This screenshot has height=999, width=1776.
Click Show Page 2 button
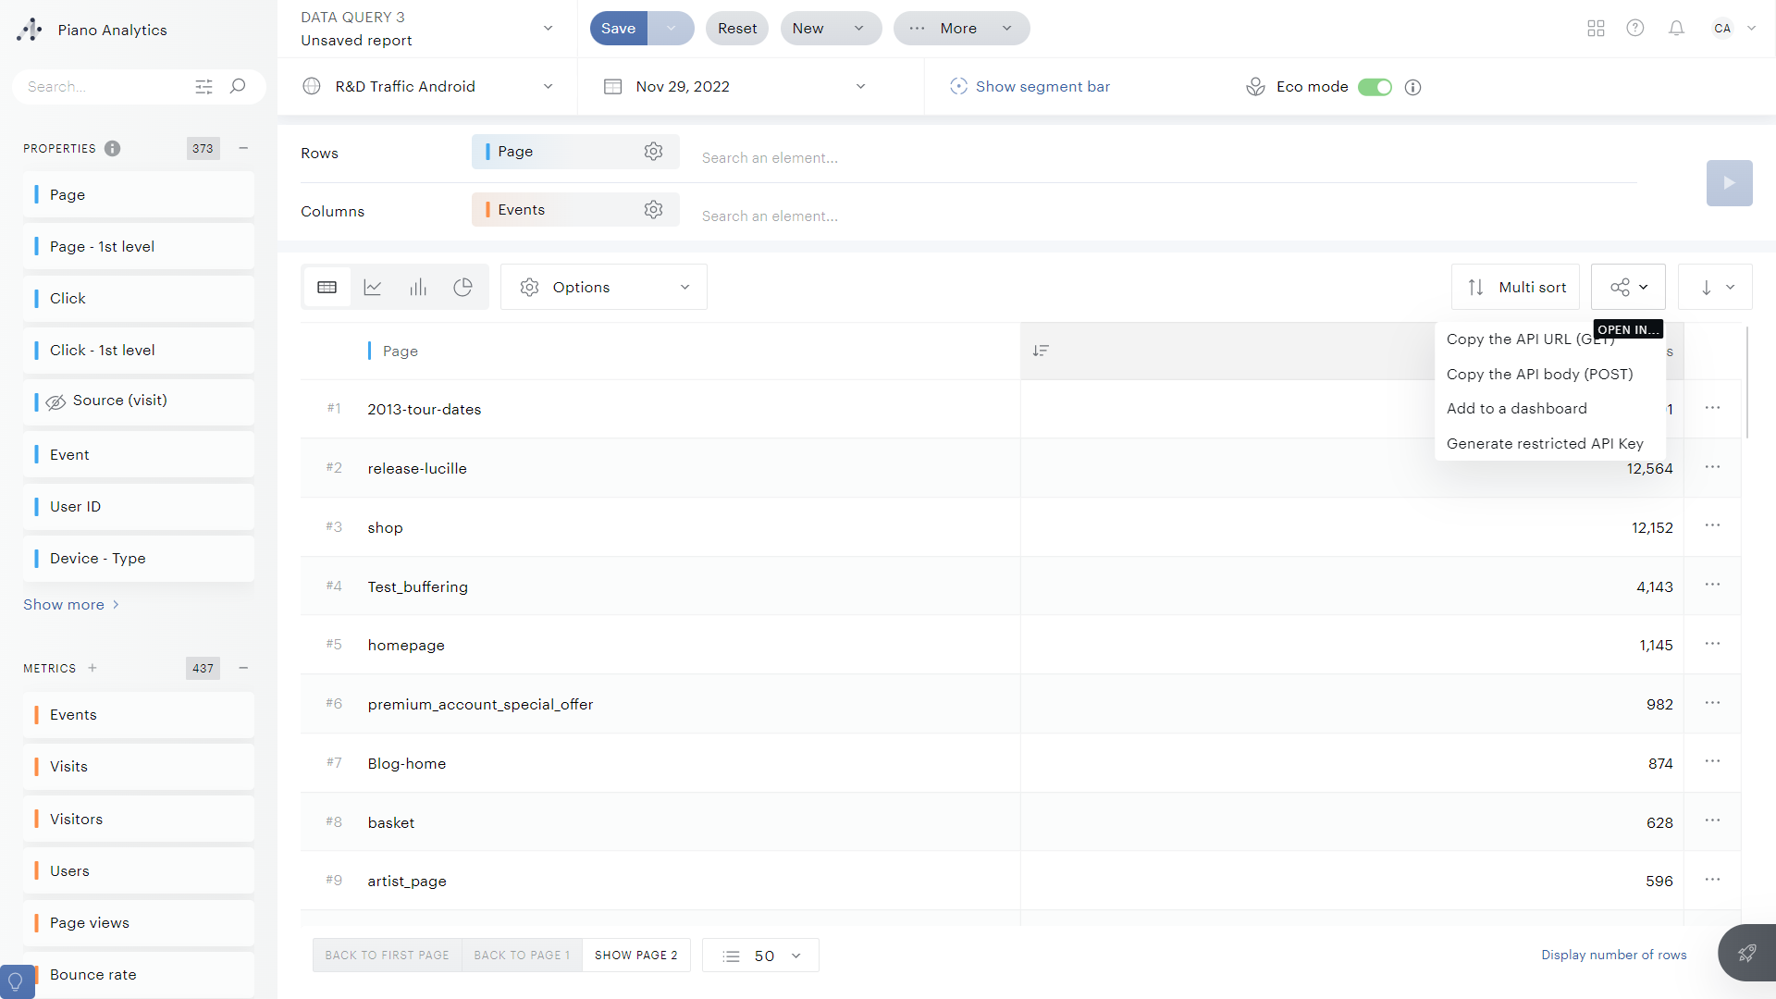coord(635,956)
